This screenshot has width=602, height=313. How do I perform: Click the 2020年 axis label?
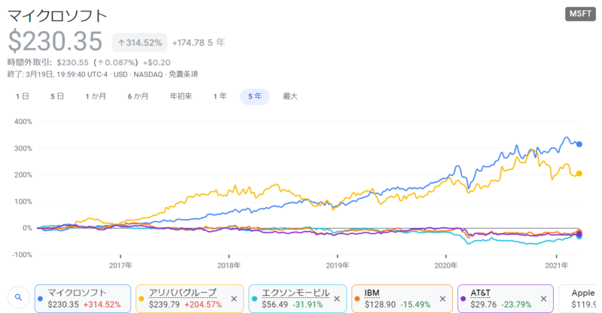tap(445, 266)
